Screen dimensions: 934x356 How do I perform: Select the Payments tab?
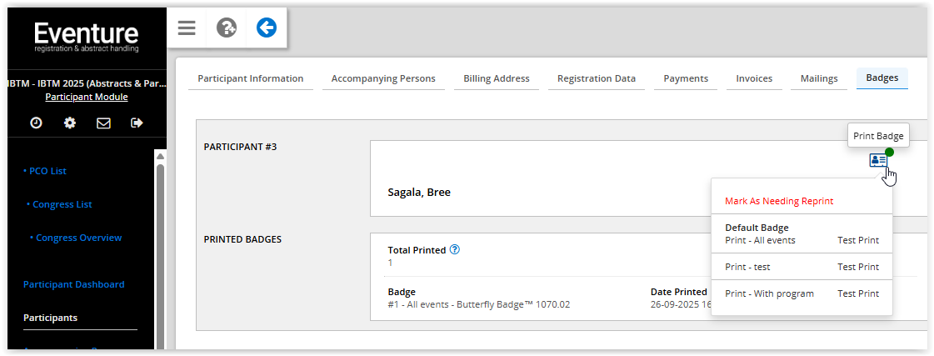(686, 78)
